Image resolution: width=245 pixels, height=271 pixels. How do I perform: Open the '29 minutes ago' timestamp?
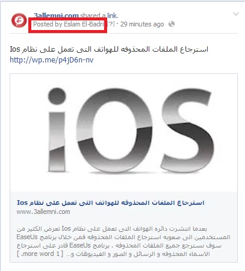pos(142,24)
